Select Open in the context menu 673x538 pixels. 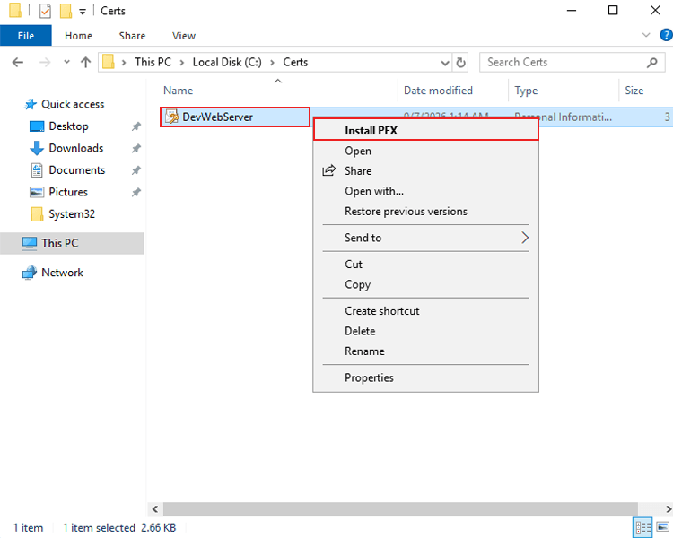pos(425,151)
